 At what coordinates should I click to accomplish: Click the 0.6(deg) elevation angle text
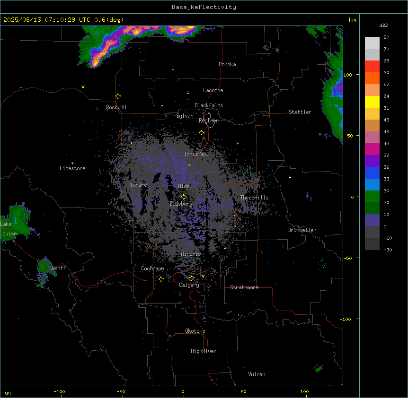(109, 20)
